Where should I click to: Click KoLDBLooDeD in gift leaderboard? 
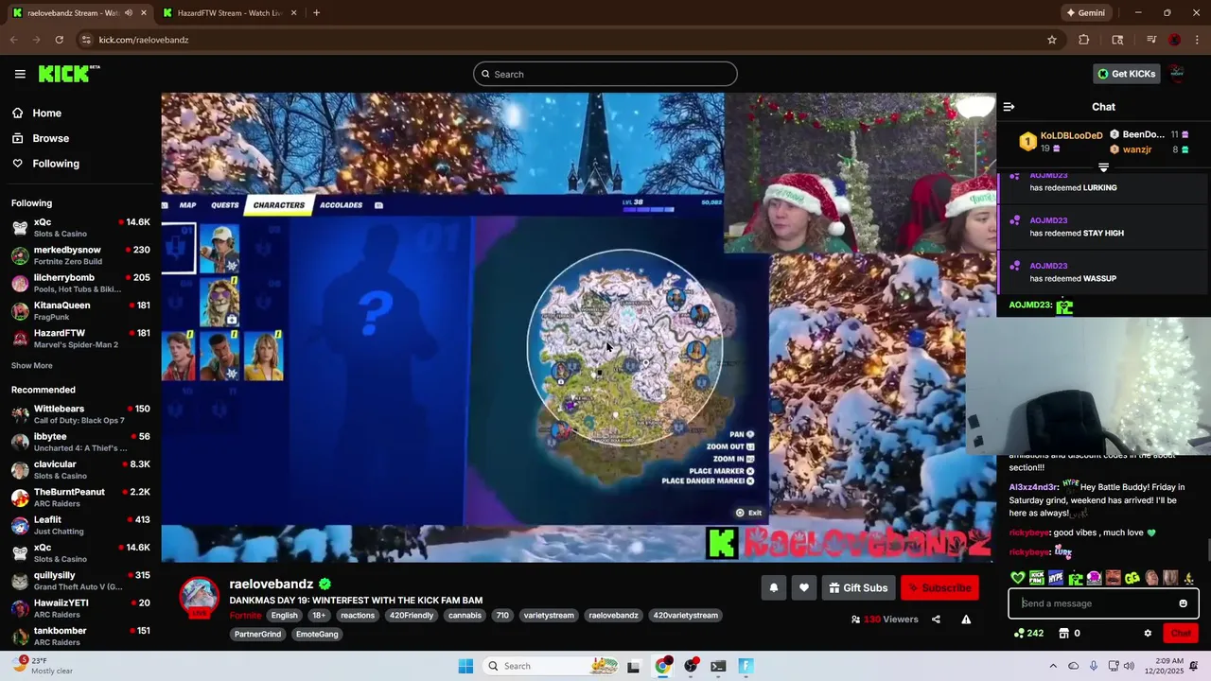click(x=1071, y=135)
